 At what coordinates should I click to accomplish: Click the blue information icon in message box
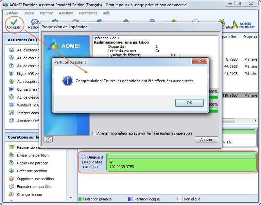click(x=68, y=81)
